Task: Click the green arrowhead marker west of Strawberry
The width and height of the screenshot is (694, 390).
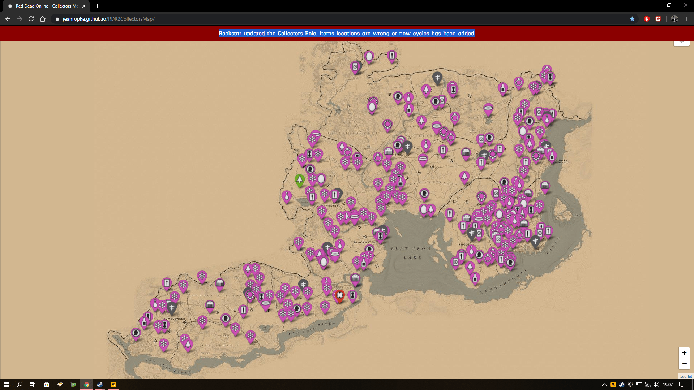Action: [299, 179]
